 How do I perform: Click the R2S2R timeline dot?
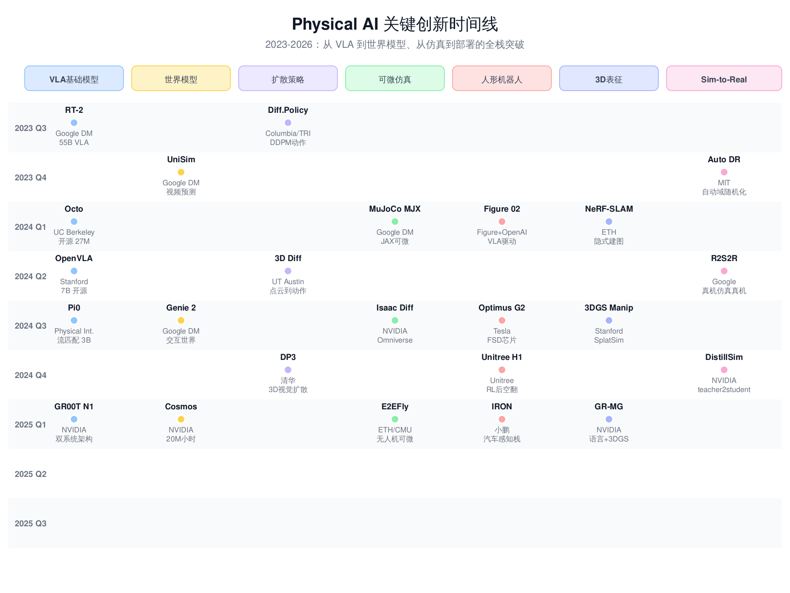[724, 271]
